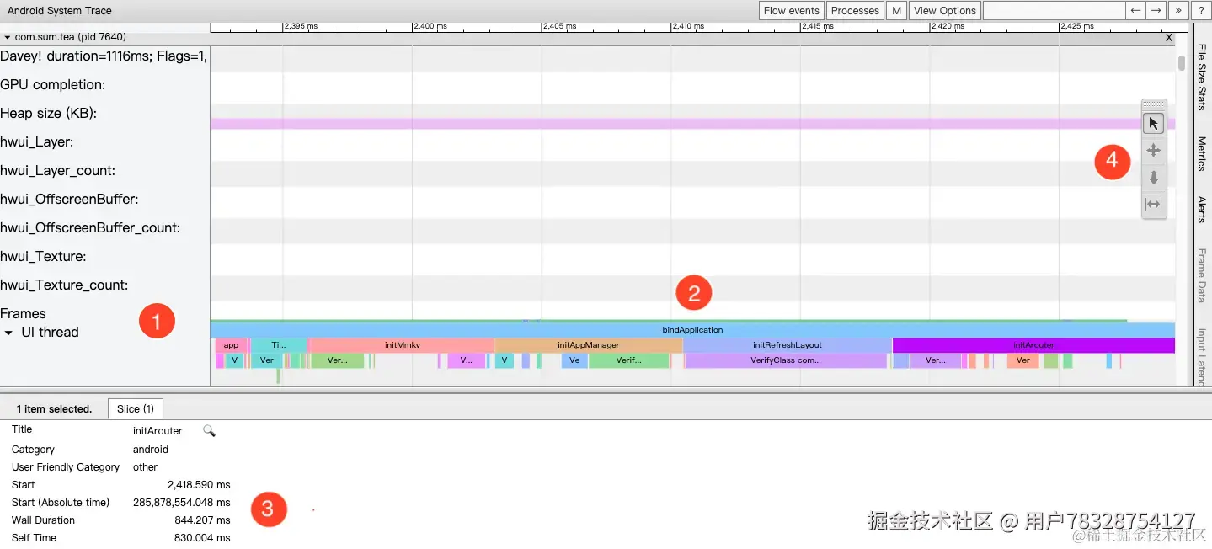Click the double-chevron expand button in toolbar

(1178, 11)
